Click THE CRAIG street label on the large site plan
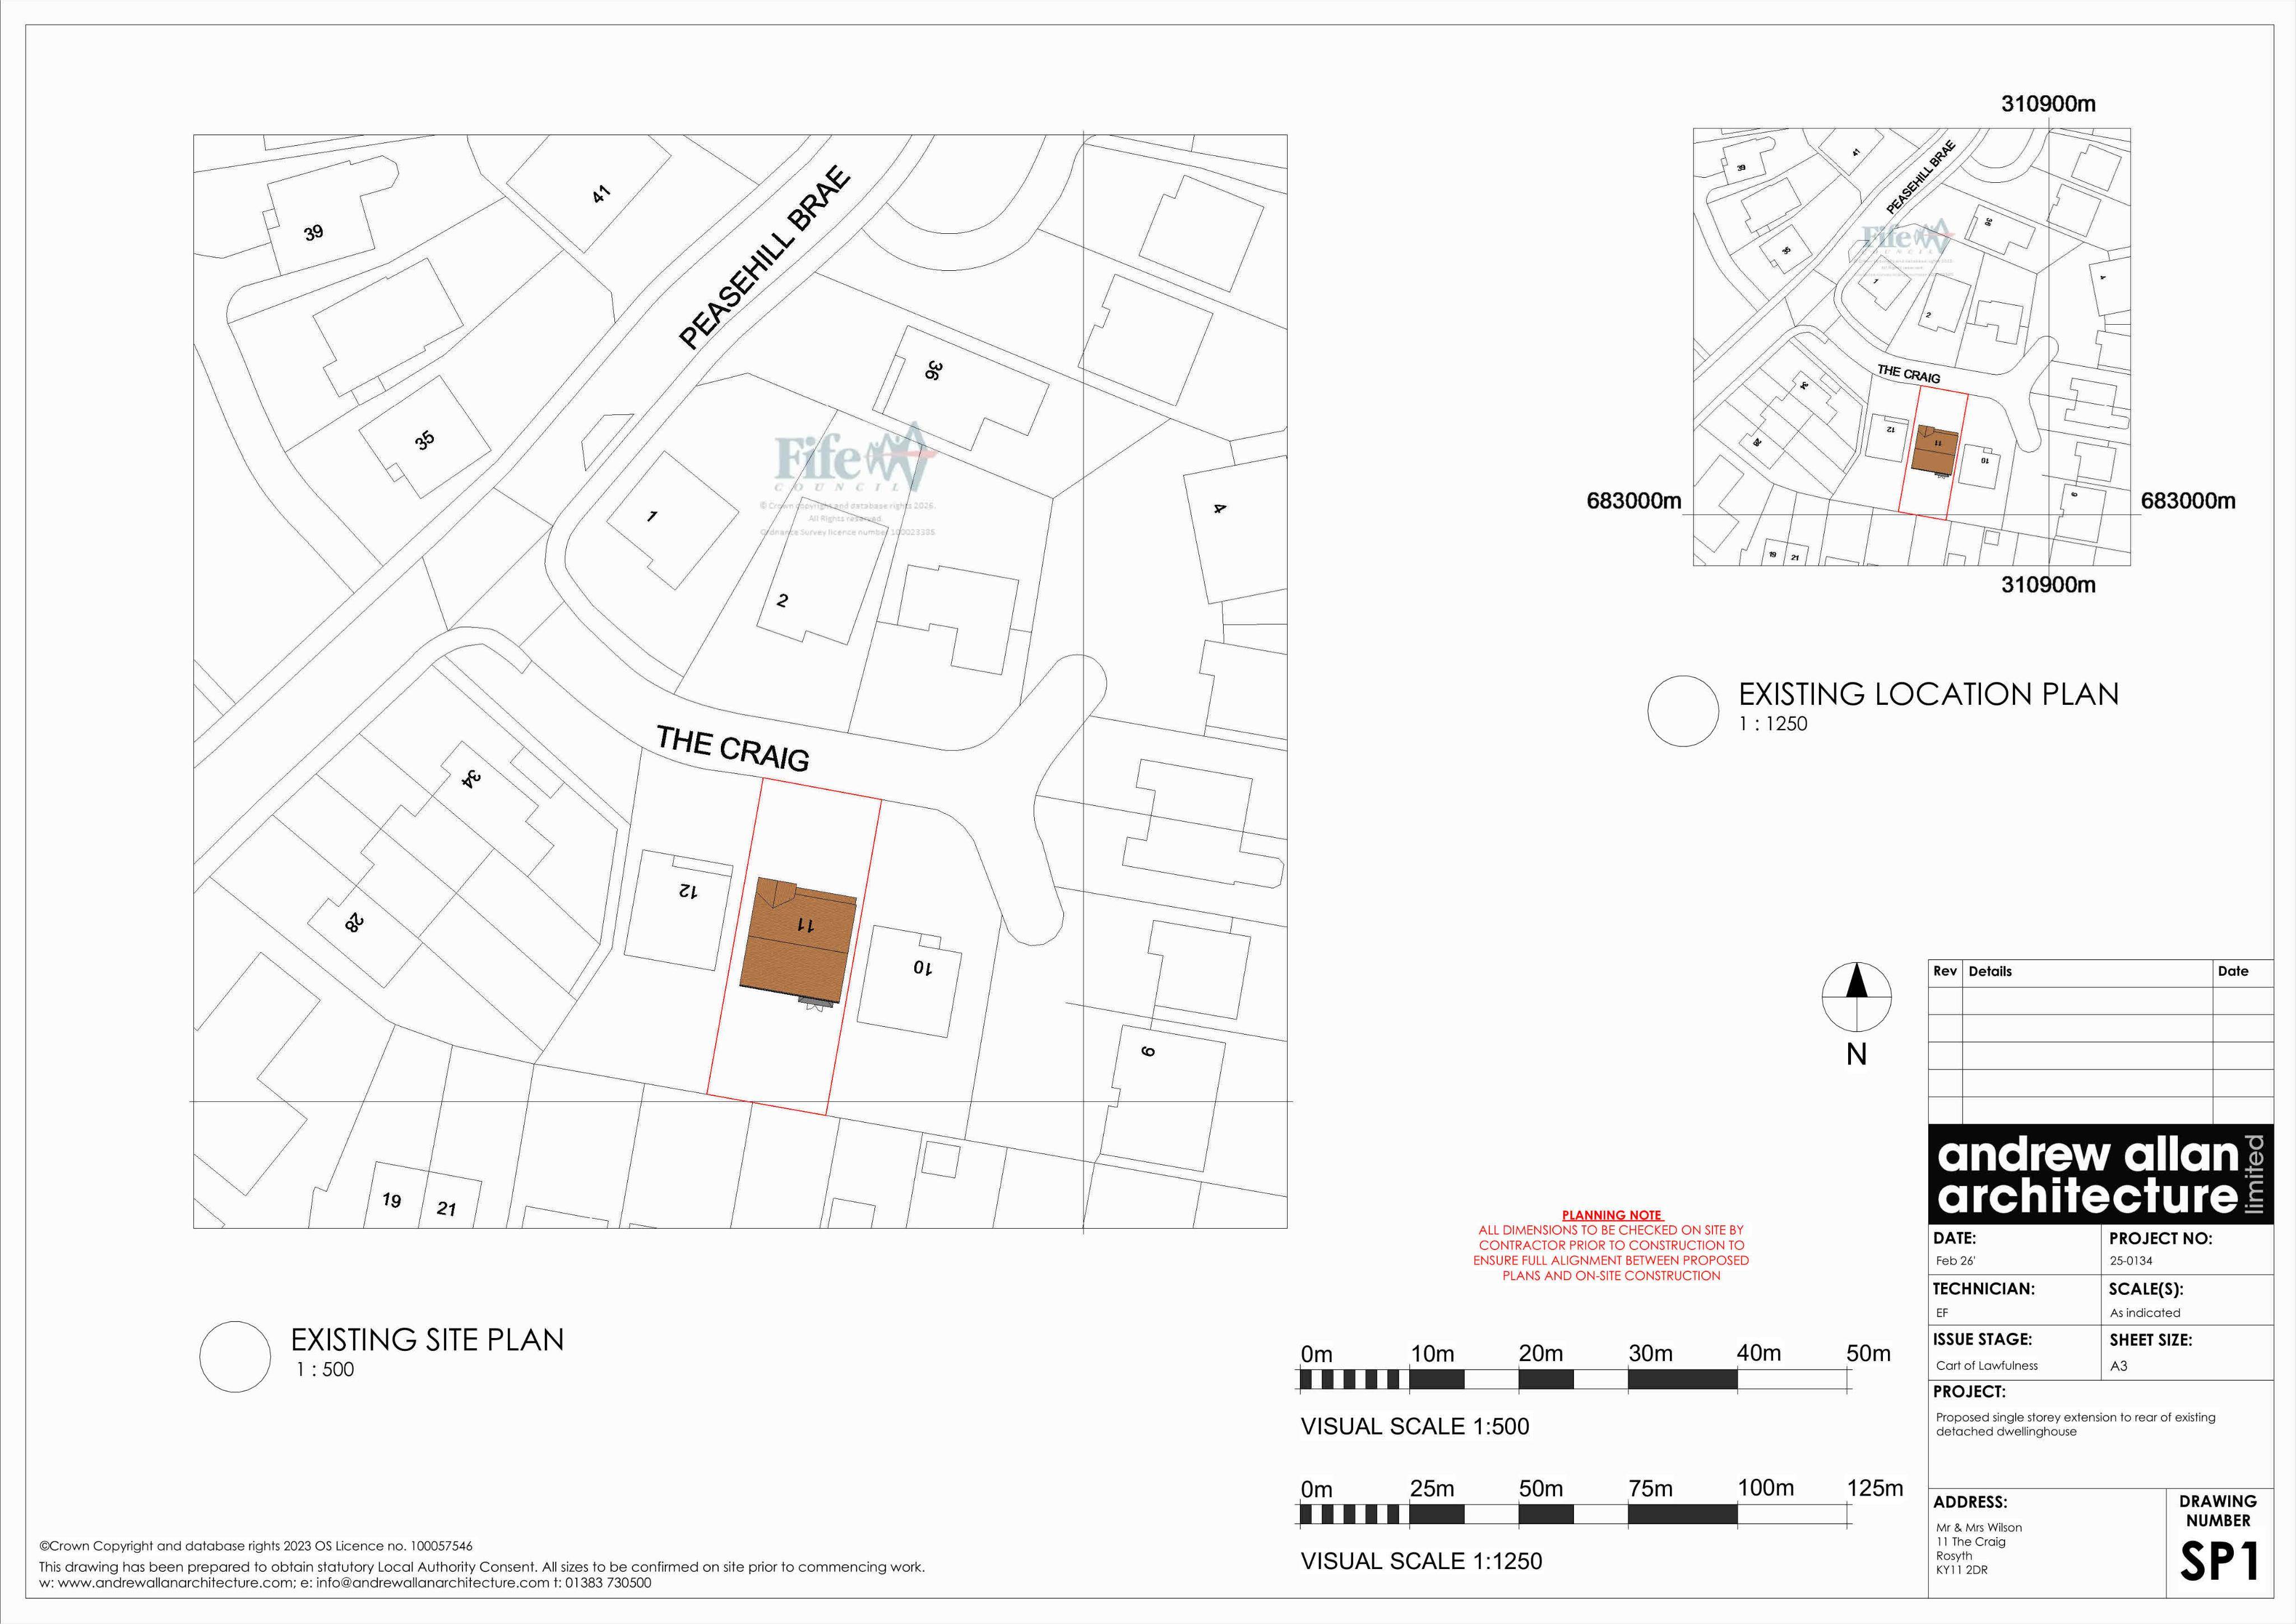Screen dimensions: 2296x1624 click(x=732, y=749)
